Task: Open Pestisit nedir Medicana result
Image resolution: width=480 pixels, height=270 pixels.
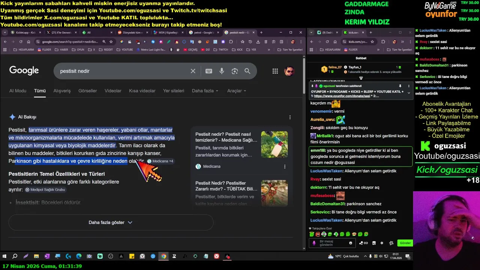Action: [x=226, y=137]
